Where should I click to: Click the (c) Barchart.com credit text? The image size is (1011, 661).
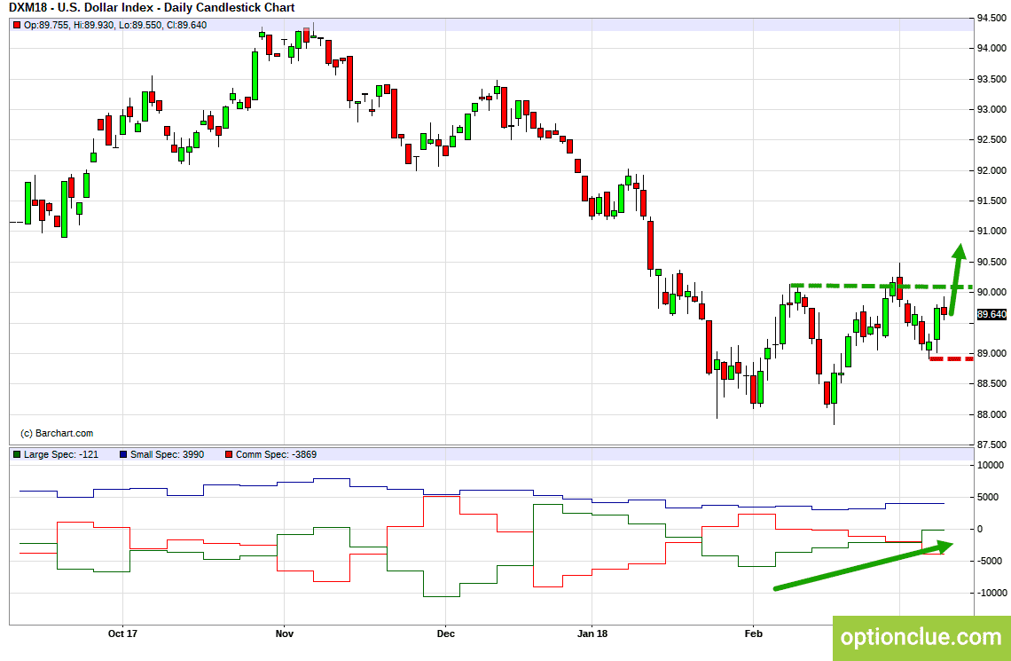[57, 433]
